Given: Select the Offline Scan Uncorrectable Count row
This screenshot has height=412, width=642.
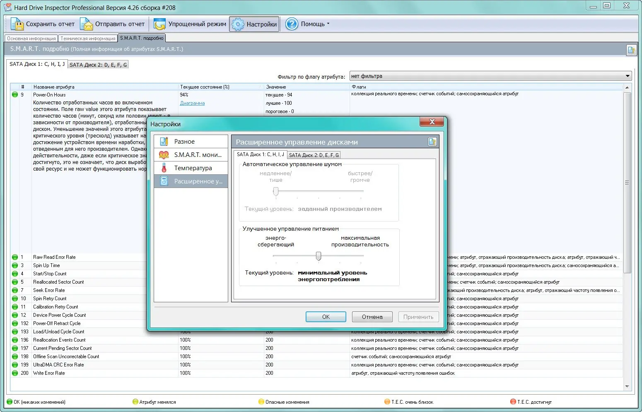Looking at the screenshot, I should tap(316, 357).
